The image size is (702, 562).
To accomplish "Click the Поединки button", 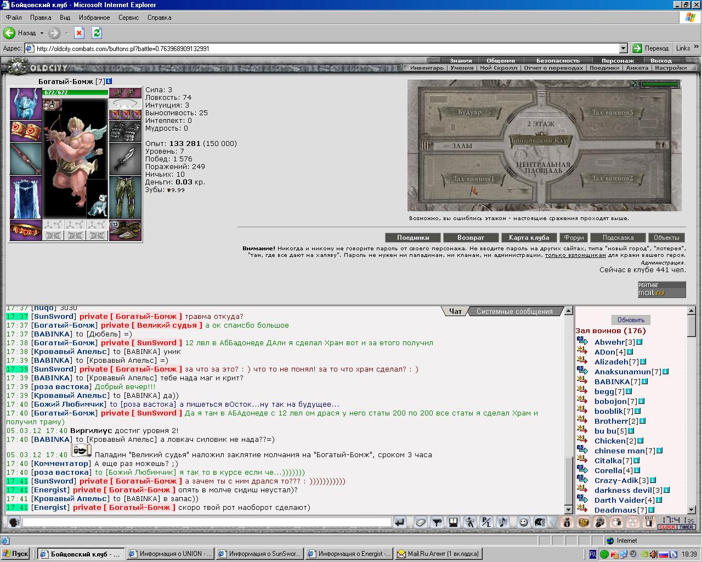I will tap(413, 238).
